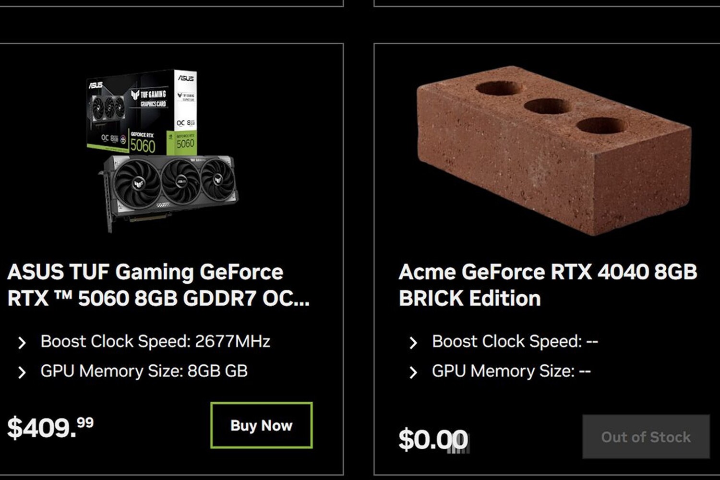Screen dimensions: 720x480
Task: Open the Acme RTX 4040 BRICK Edition title
Action: pos(547,285)
